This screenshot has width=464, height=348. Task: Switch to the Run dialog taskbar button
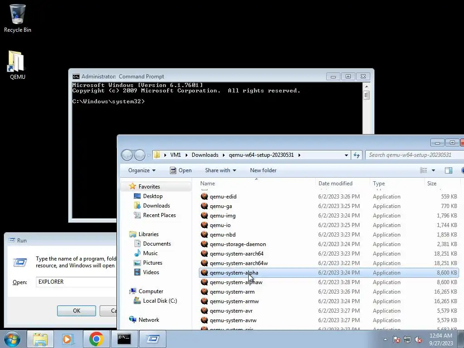pos(152,339)
